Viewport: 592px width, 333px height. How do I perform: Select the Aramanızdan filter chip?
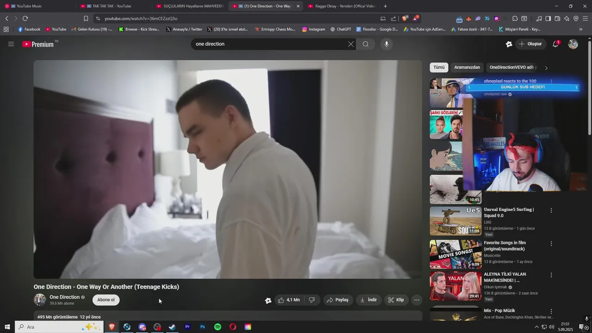[x=467, y=67]
